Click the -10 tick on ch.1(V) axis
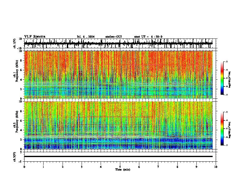 (x=20, y=48)
